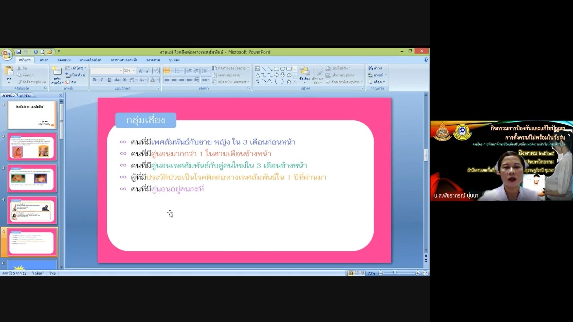The width and height of the screenshot is (573, 322).
Task: Toggle Bold formatting
Action: (x=94, y=80)
